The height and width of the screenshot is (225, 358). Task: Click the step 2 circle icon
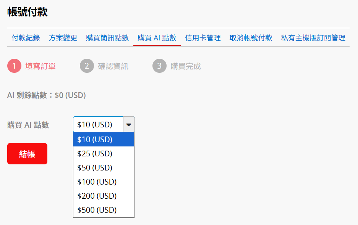[87, 66]
